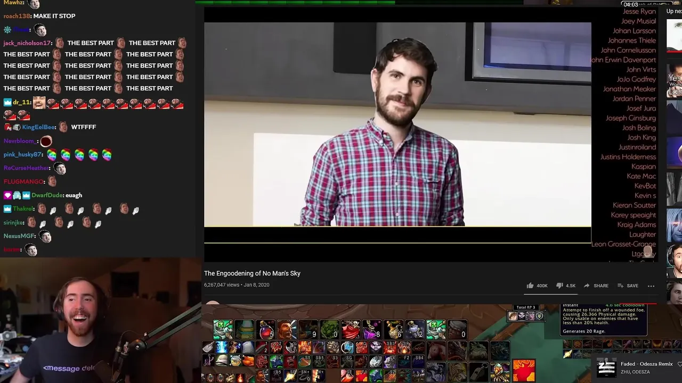Click the action button labeled SE
The image size is (682, 383).
(x=347, y=376)
